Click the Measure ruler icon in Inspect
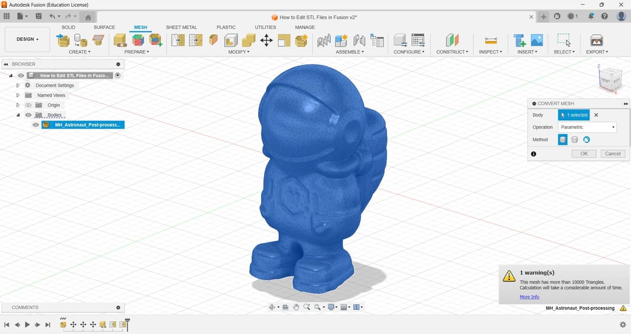The width and height of the screenshot is (631, 334). [x=491, y=40]
